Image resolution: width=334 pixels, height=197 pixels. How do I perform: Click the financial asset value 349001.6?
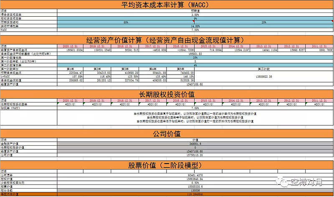tap(195, 144)
